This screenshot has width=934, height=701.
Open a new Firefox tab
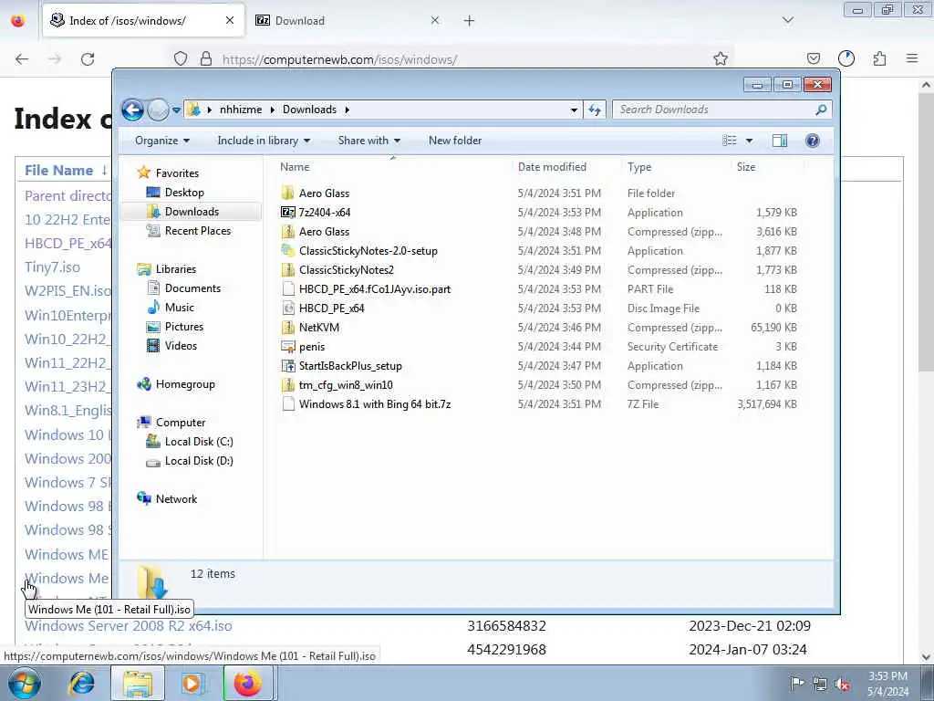(470, 21)
